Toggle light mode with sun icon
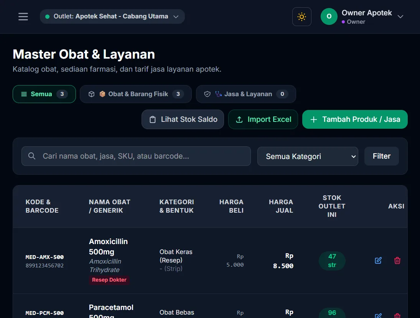 pyautogui.click(x=301, y=16)
